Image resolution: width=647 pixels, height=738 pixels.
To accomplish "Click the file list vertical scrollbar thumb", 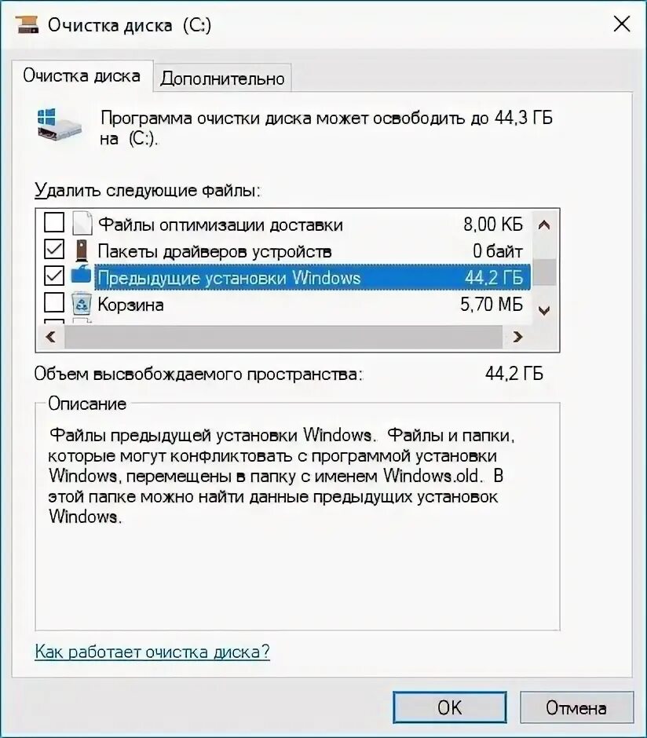I will tap(544, 272).
